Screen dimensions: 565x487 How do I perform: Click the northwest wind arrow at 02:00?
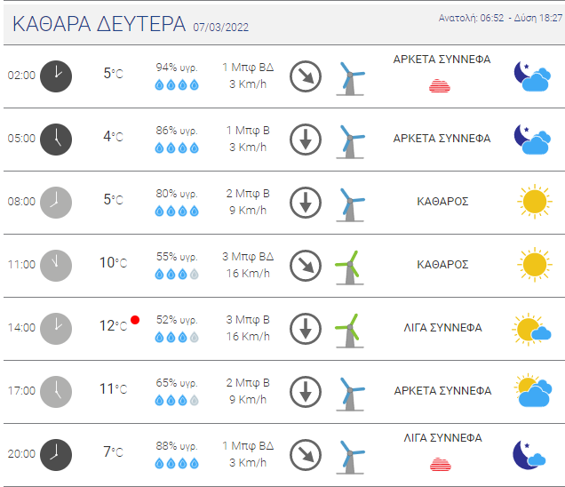306,76
